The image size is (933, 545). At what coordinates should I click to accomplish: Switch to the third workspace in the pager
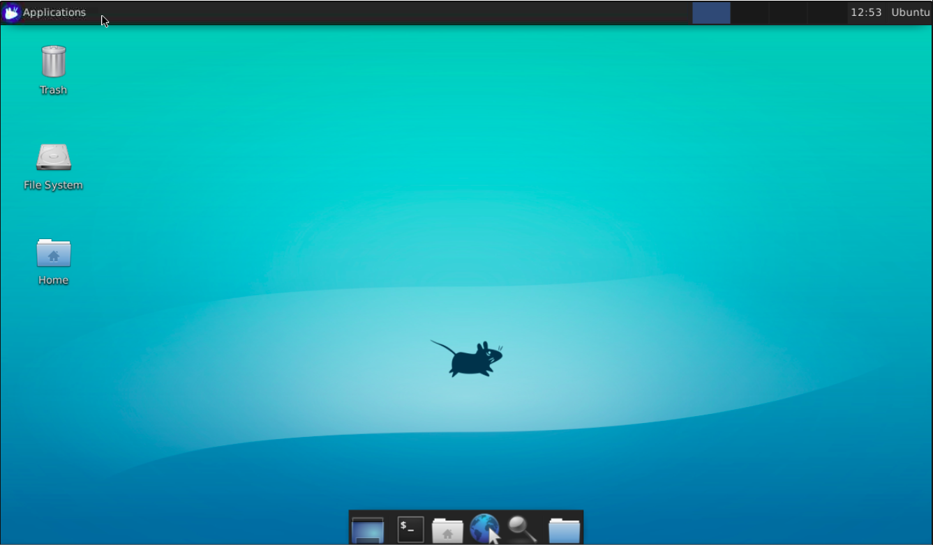point(788,13)
